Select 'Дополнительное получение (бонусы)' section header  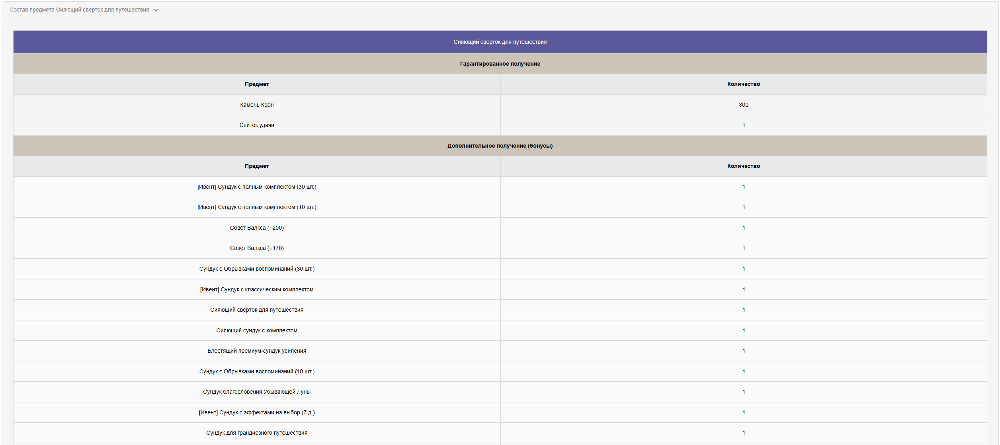pyautogui.click(x=500, y=146)
